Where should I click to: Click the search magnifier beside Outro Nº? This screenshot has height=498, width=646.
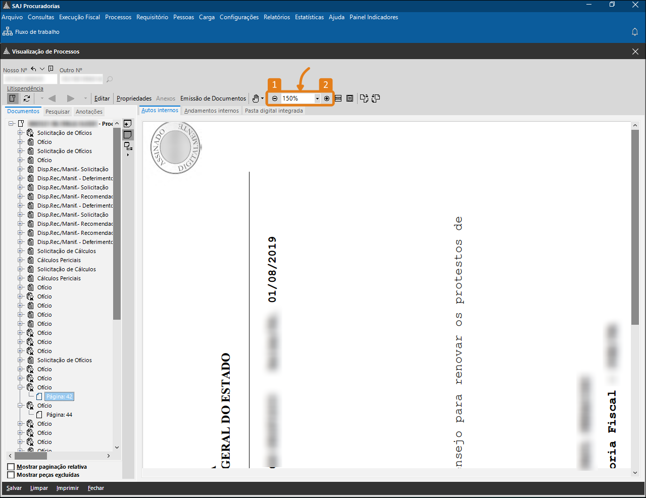tap(110, 79)
